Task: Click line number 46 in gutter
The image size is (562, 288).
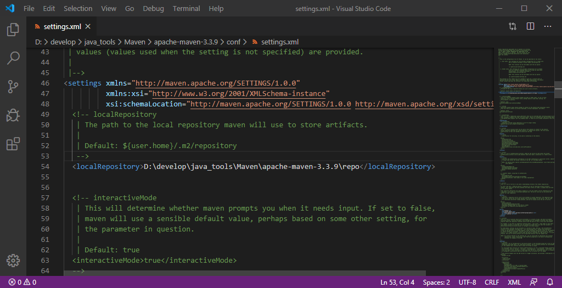Action: click(45, 83)
